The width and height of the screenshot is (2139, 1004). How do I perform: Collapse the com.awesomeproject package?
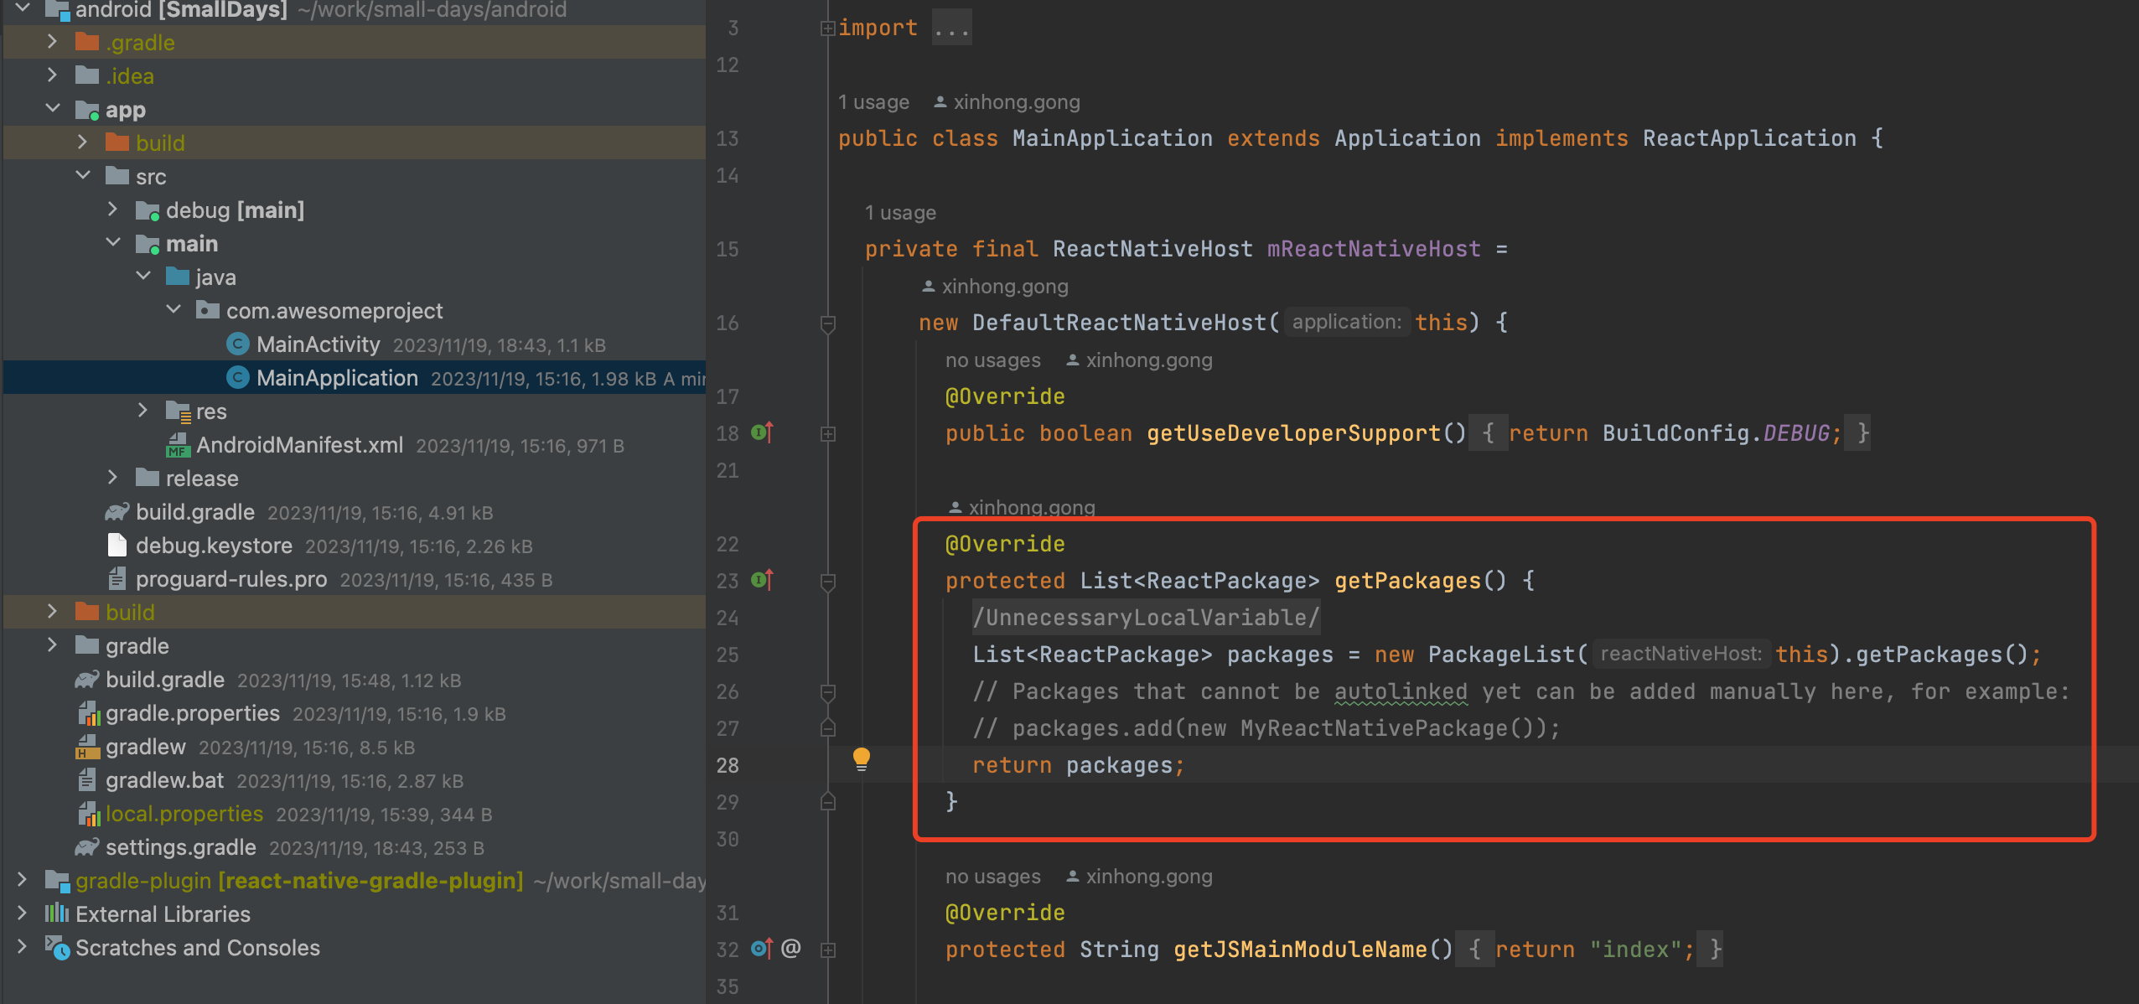pos(173,309)
